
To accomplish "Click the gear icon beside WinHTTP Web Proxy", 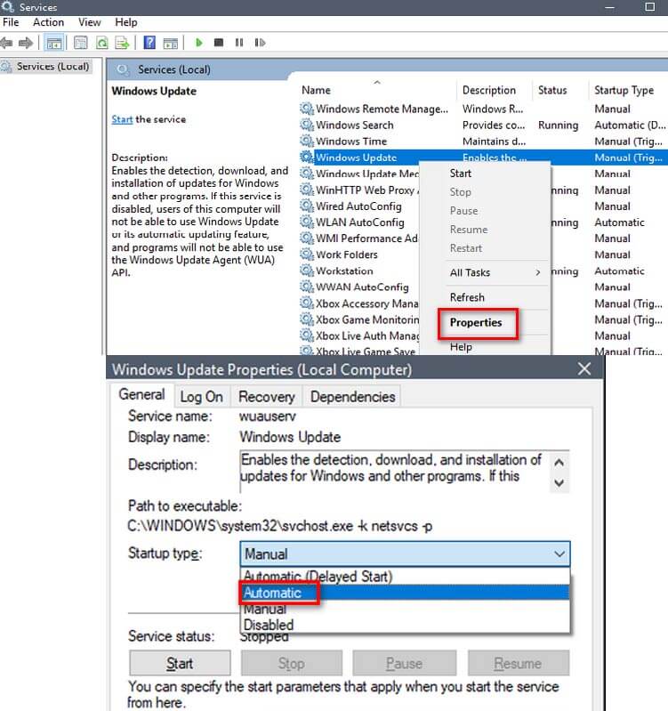I will coord(307,190).
